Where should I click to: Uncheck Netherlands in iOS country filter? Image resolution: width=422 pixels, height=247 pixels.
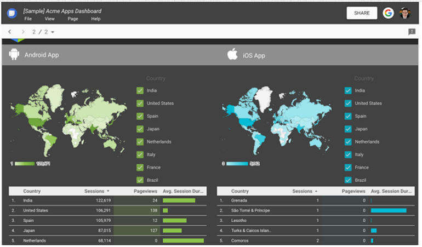[348, 141]
